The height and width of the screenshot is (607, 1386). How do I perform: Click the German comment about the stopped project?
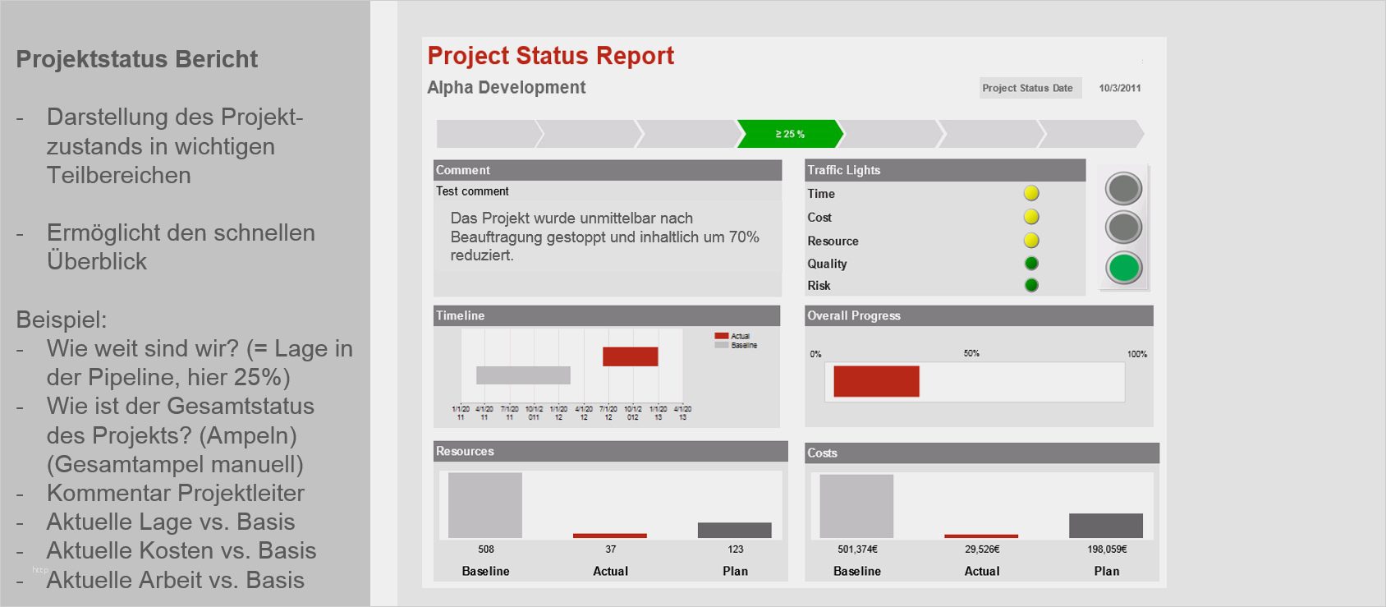click(605, 237)
